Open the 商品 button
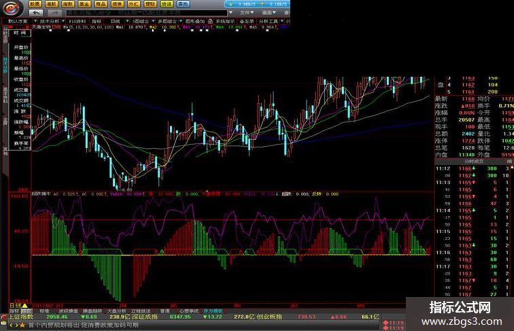Screen dimensions: 514x331 [x=100, y=4]
